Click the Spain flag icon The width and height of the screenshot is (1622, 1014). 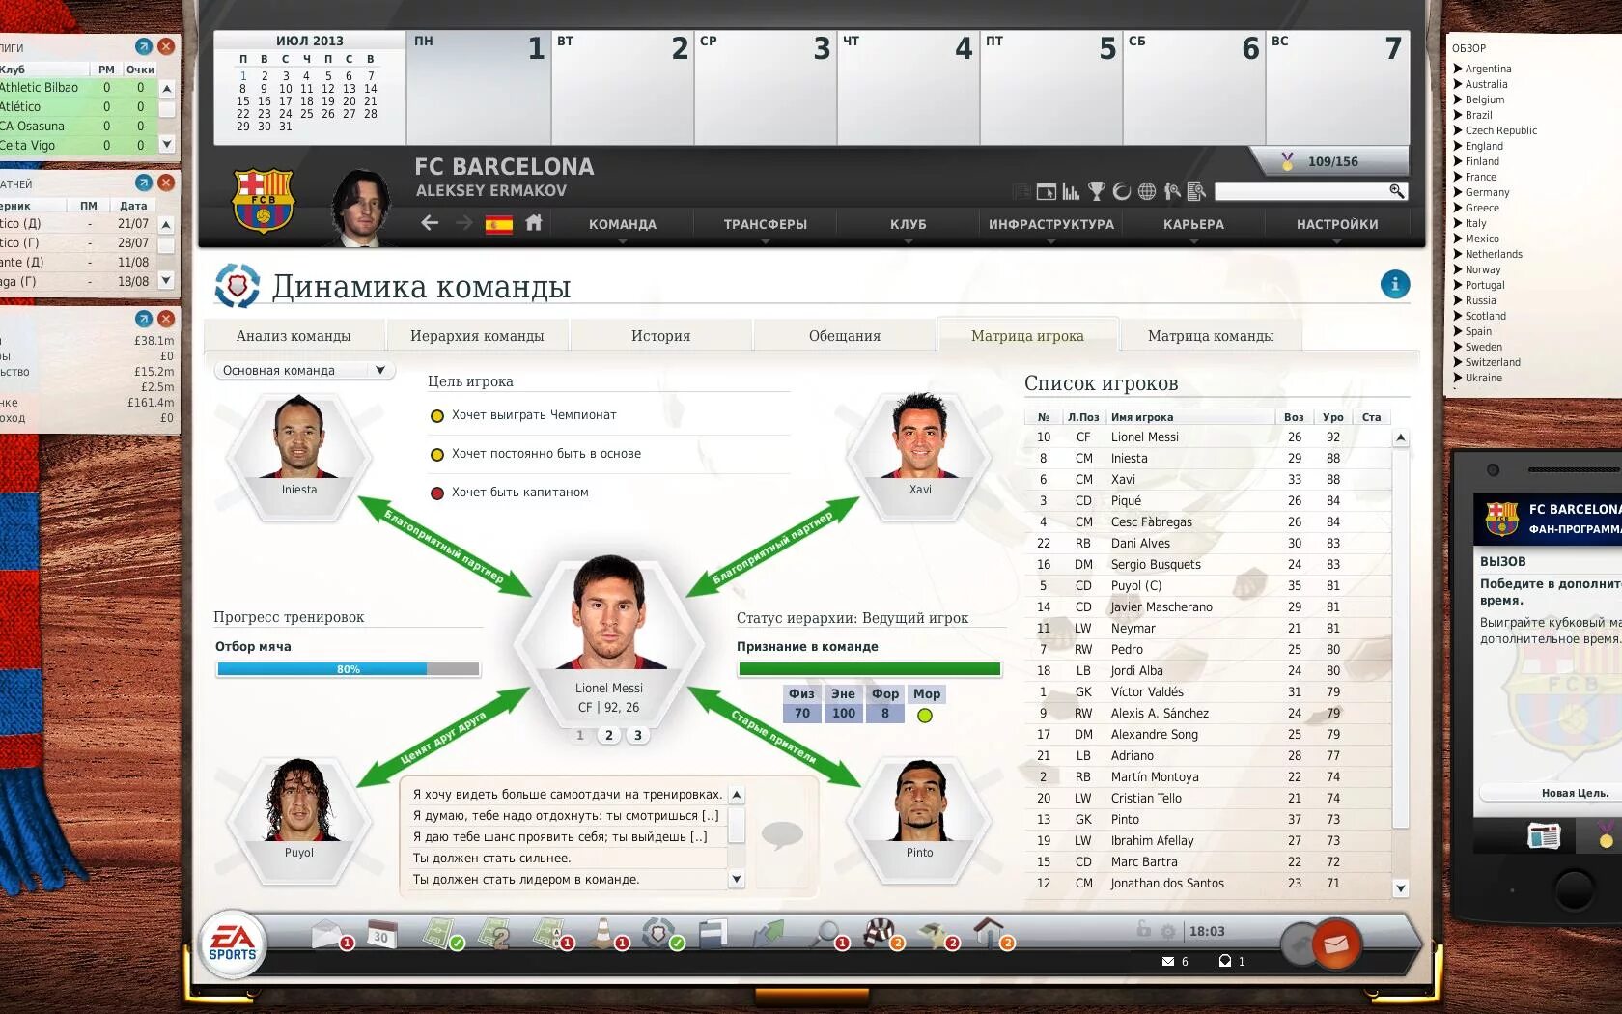click(498, 224)
